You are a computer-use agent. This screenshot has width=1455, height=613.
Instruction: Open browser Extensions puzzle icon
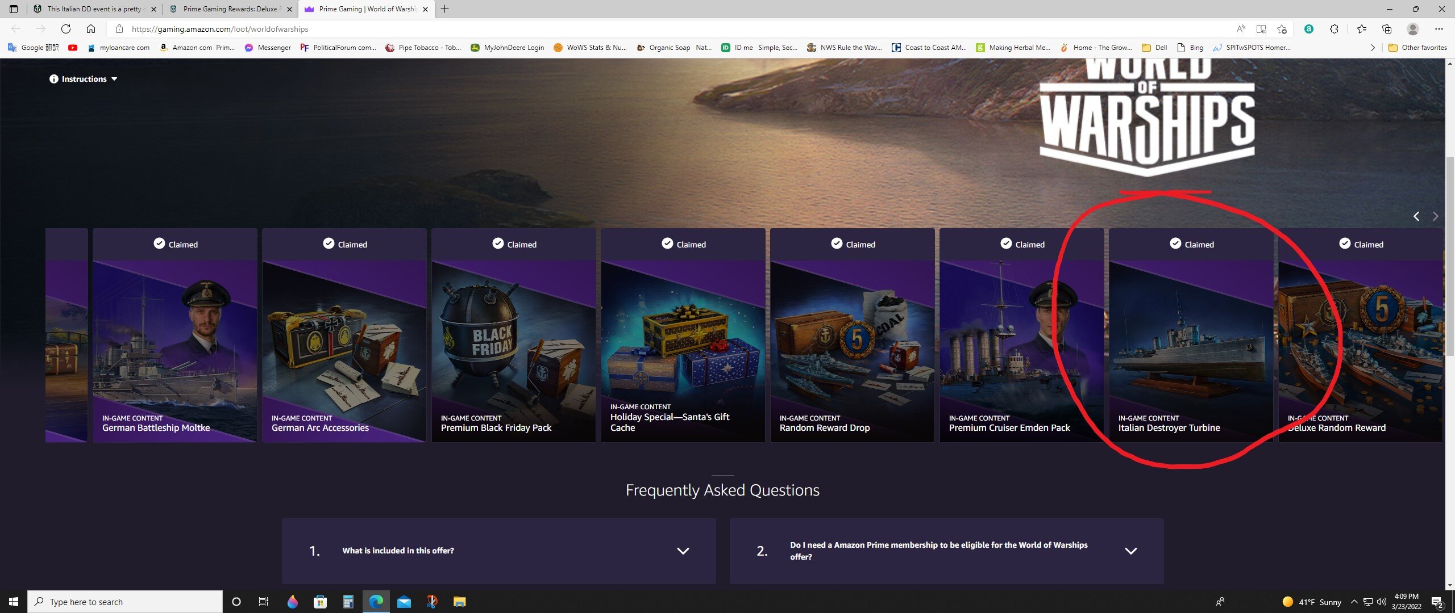[1334, 29]
